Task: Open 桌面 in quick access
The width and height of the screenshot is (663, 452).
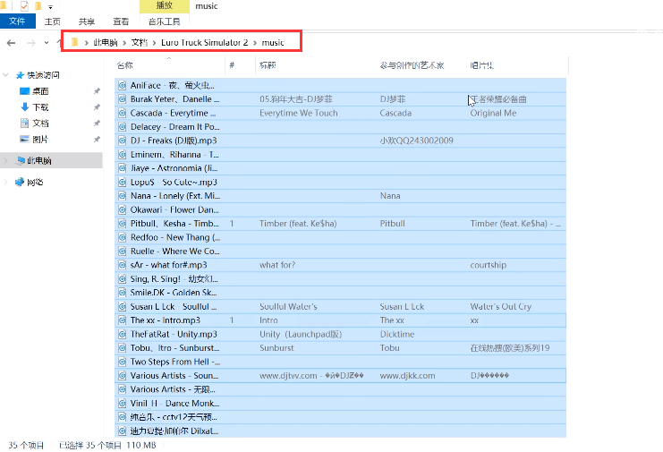Action: (x=40, y=91)
